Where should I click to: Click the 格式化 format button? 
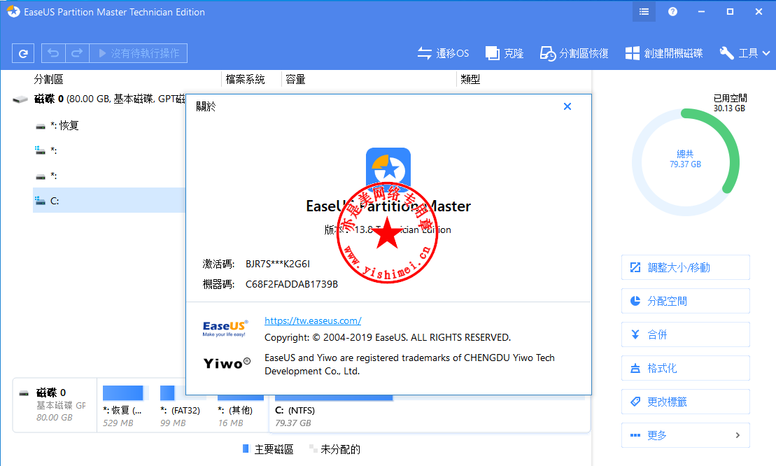686,369
